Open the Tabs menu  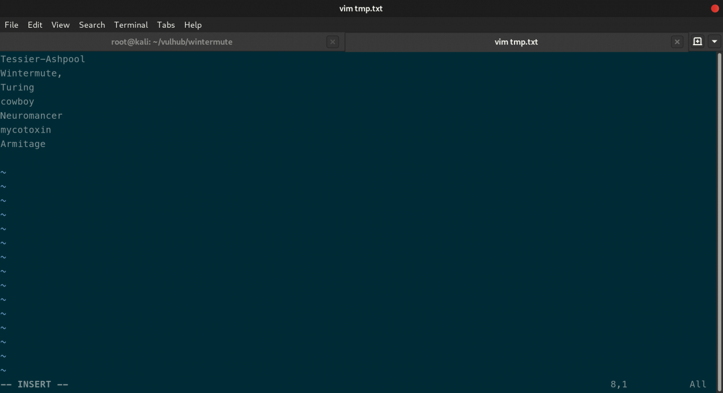click(166, 25)
